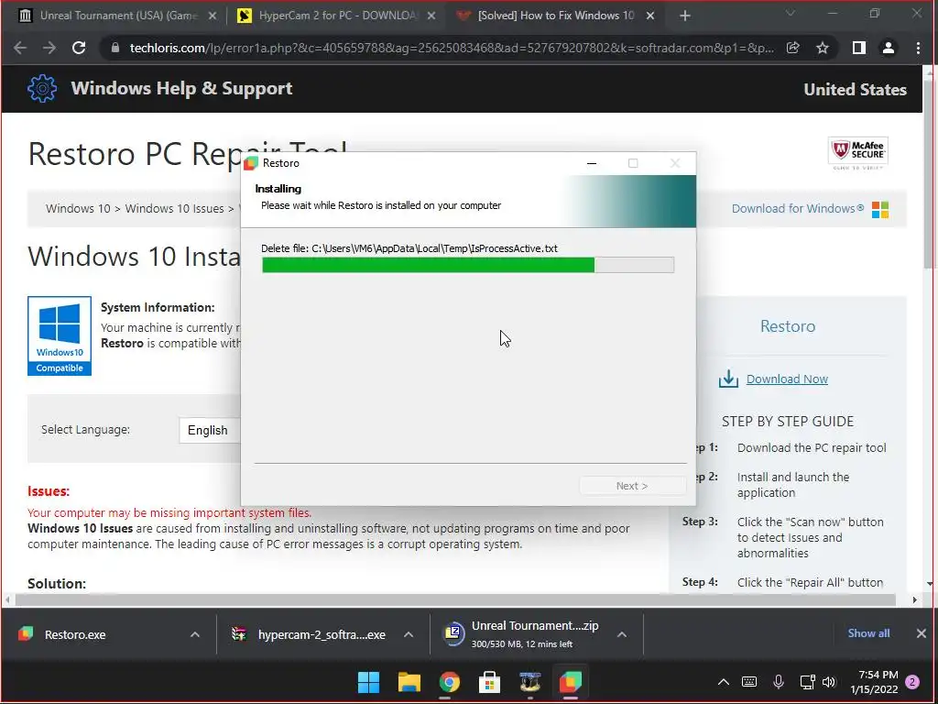The height and width of the screenshot is (704, 938).
Task: Show hidden system tray icons
Action: pyautogui.click(x=724, y=682)
